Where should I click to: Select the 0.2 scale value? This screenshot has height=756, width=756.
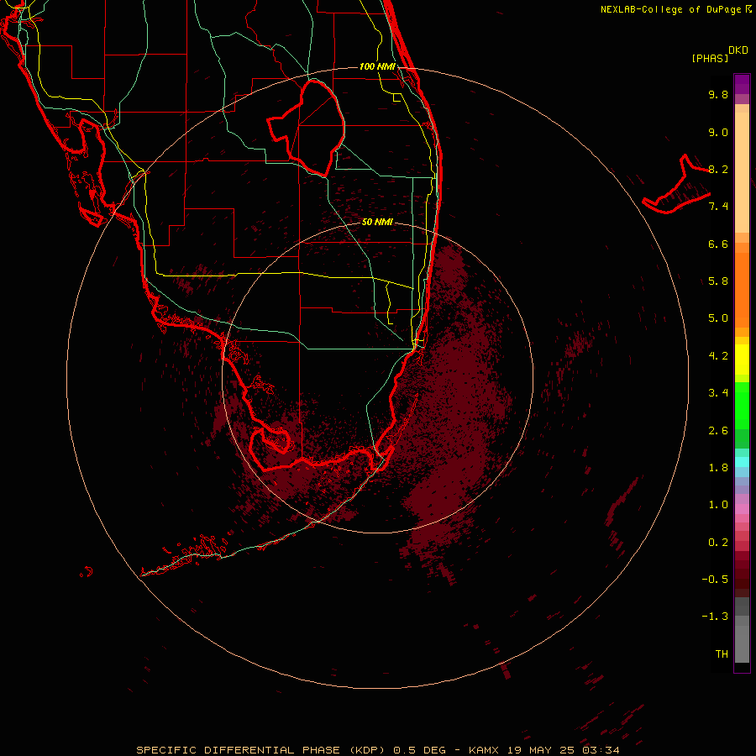[x=718, y=543]
